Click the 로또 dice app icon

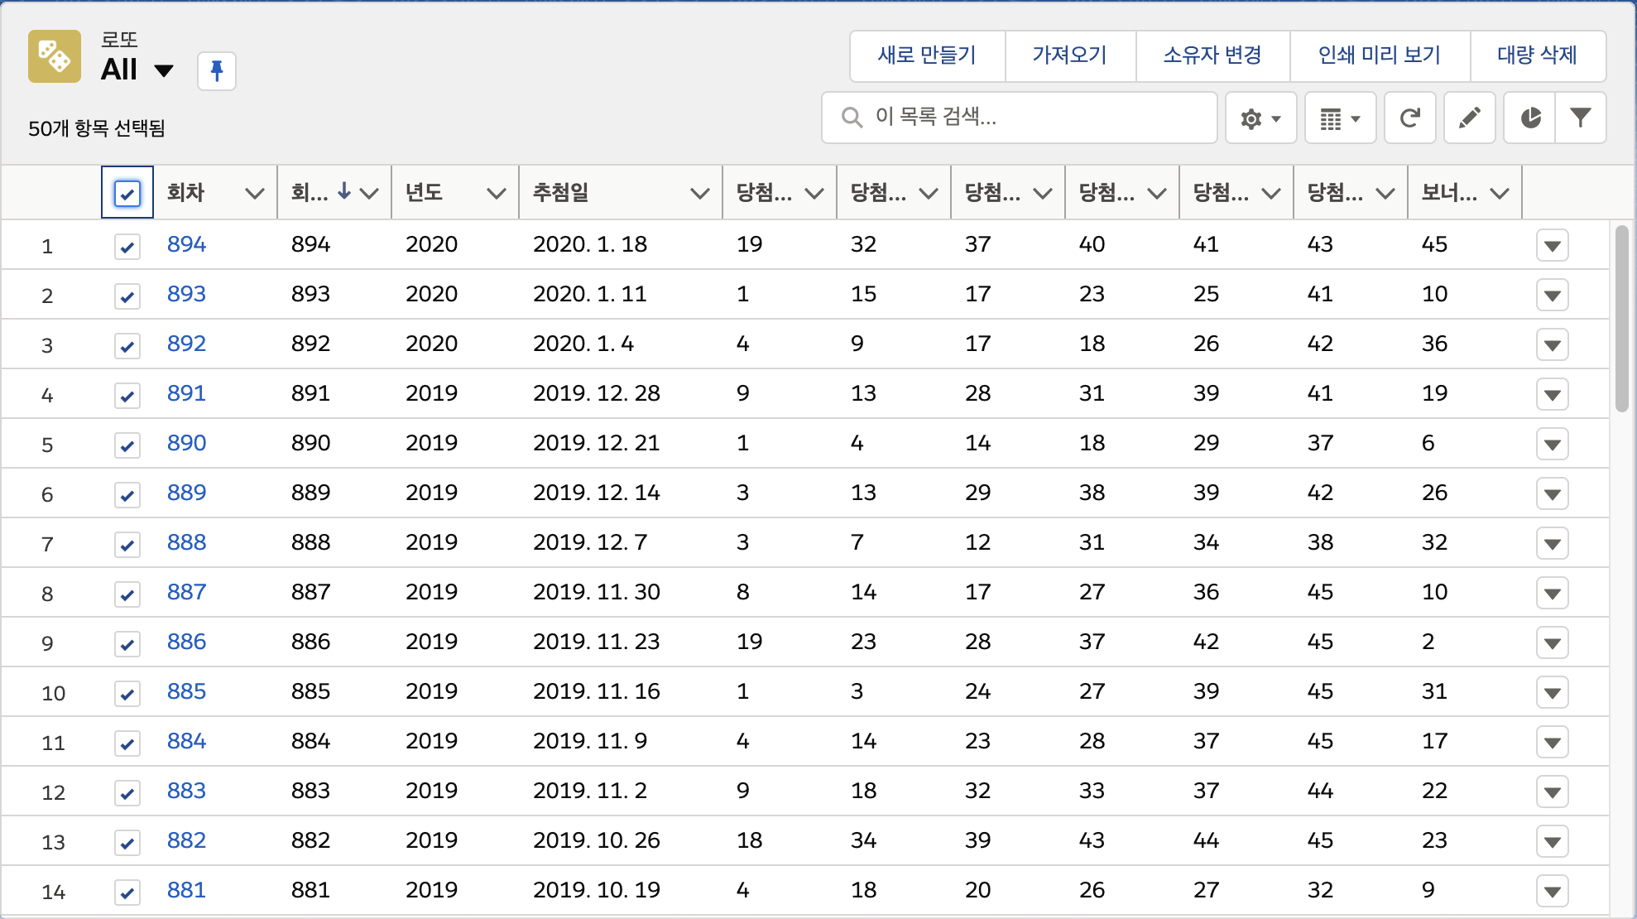pyautogui.click(x=55, y=56)
